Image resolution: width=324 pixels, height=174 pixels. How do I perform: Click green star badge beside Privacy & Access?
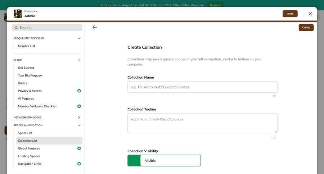tap(79, 91)
